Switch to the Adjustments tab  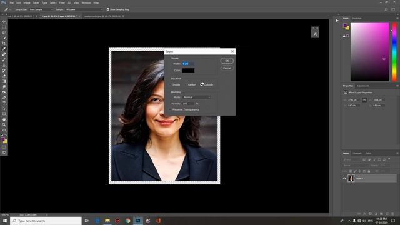tap(362, 86)
